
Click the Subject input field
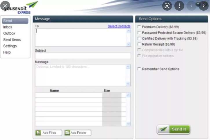(83, 56)
